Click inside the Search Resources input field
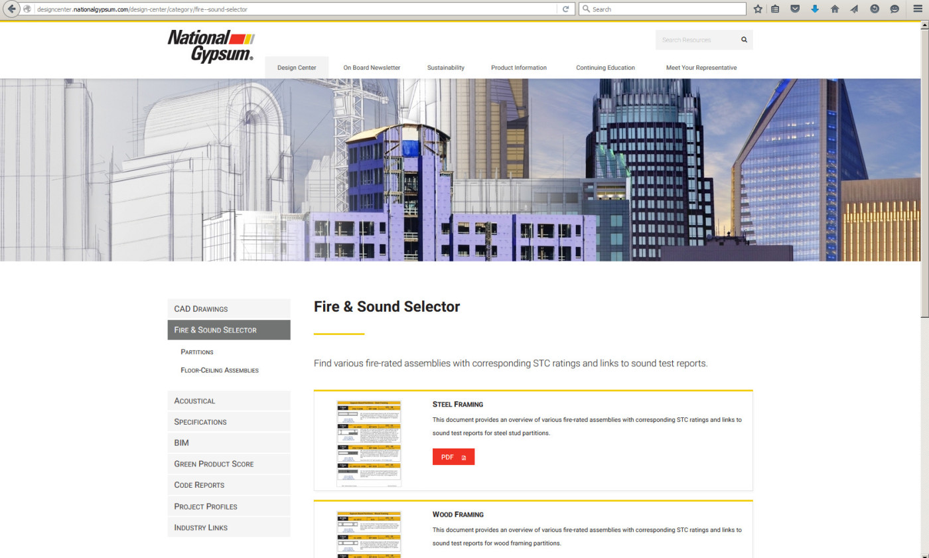The image size is (929, 558). [693, 40]
